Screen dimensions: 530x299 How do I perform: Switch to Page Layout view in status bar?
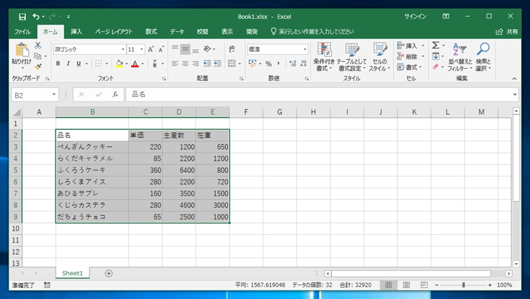point(406,285)
